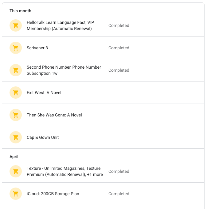This screenshot has height=209, width=207.
Task: Open Second Phone Number Subscription 1w entry
Action: (x=103, y=70)
